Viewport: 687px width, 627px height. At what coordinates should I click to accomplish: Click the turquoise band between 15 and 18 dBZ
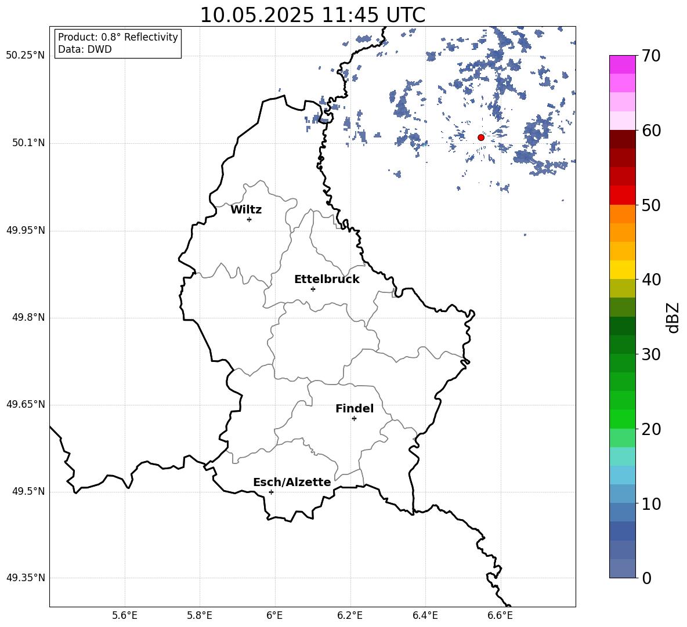point(622,456)
